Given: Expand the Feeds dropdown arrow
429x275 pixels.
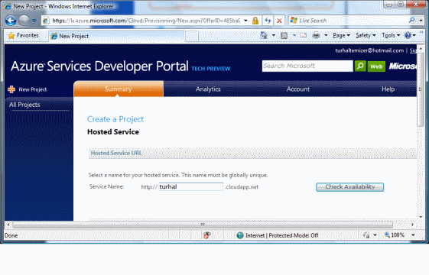Looking at the screenshot, I should pos(294,35).
